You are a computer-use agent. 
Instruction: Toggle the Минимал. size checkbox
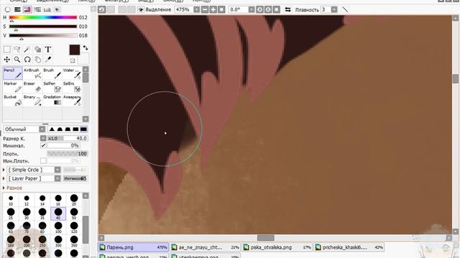(43, 145)
